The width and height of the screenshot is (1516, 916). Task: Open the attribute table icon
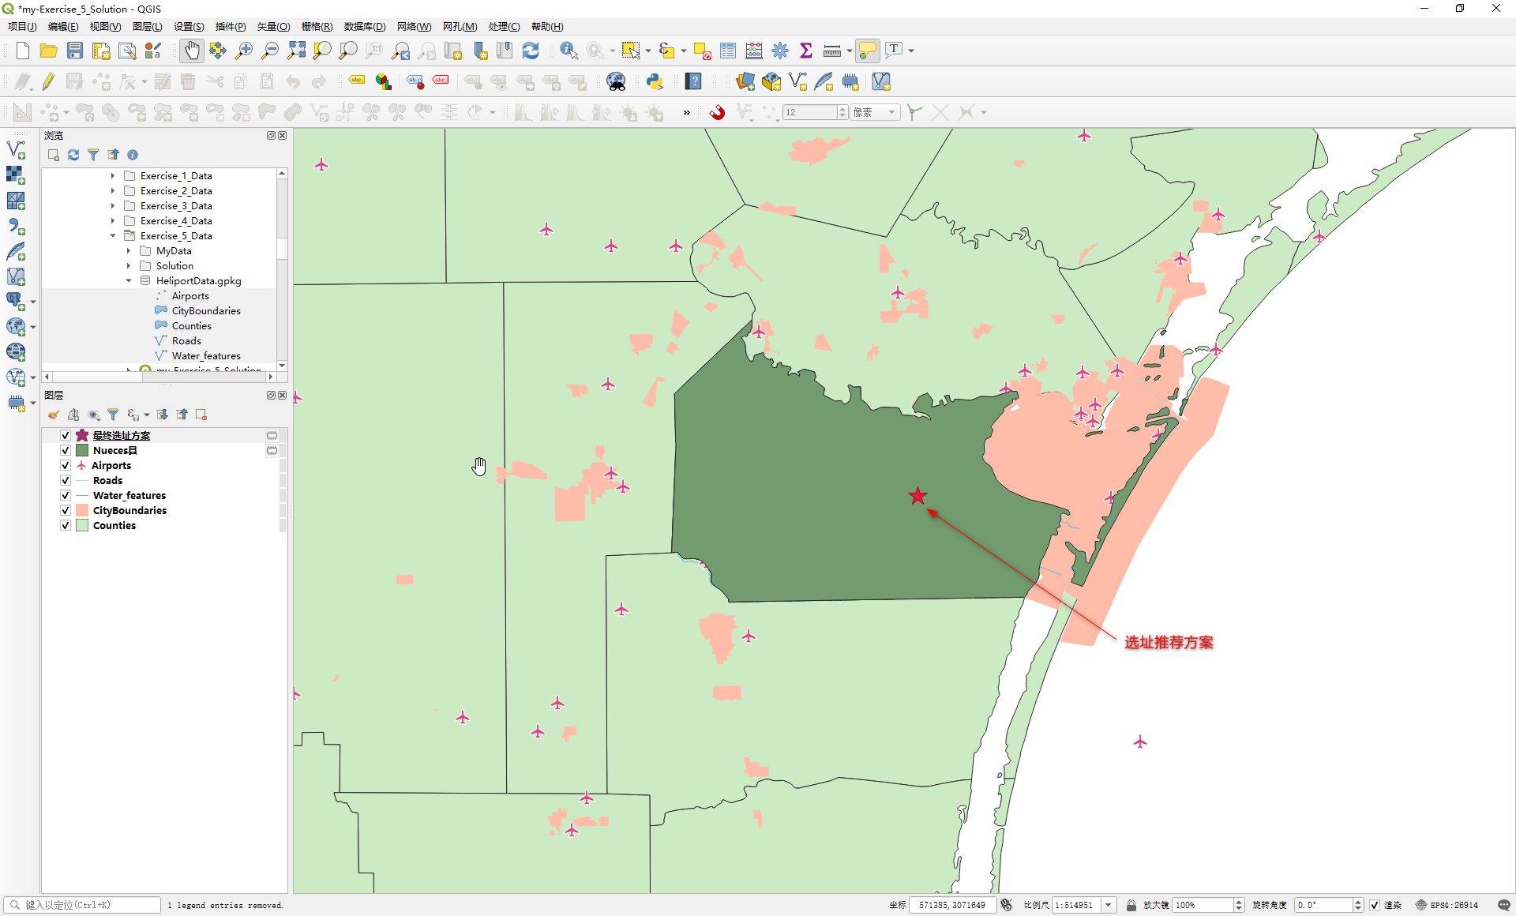click(x=728, y=51)
